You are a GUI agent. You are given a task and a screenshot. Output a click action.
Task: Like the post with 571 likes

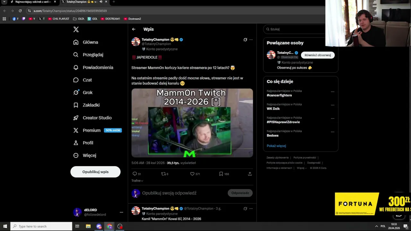(192, 174)
